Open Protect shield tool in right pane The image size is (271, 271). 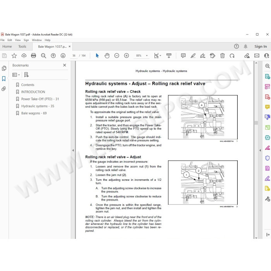tap(268, 158)
